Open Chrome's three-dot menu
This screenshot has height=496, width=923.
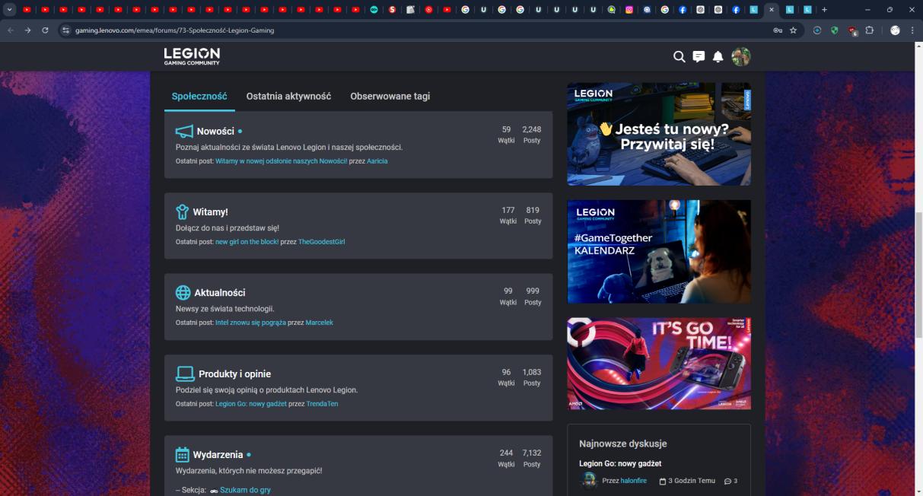(911, 32)
